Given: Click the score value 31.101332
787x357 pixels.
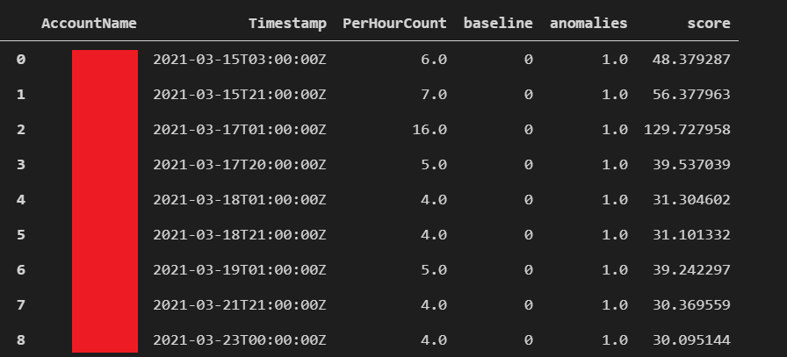Looking at the screenshot, I should (691, 234).
